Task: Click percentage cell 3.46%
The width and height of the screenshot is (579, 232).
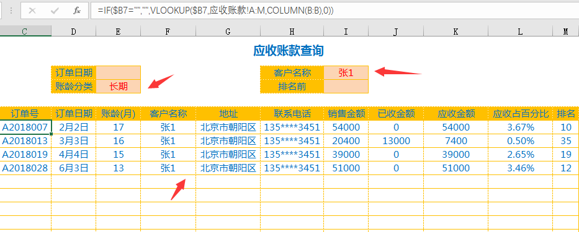Action: pyautogui.click(x=520, y=168)
